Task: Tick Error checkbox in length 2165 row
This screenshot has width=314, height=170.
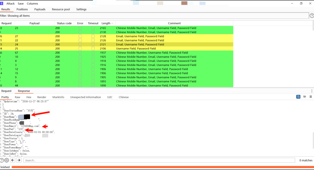Action: point(80,28)
